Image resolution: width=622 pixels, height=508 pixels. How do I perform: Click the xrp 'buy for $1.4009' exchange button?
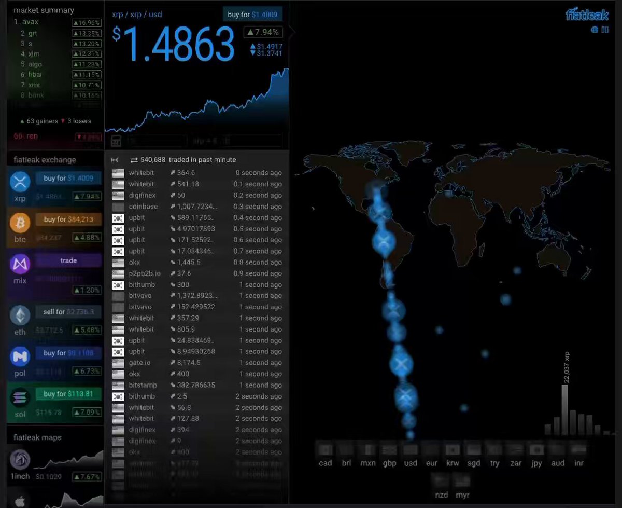point(68,178)
